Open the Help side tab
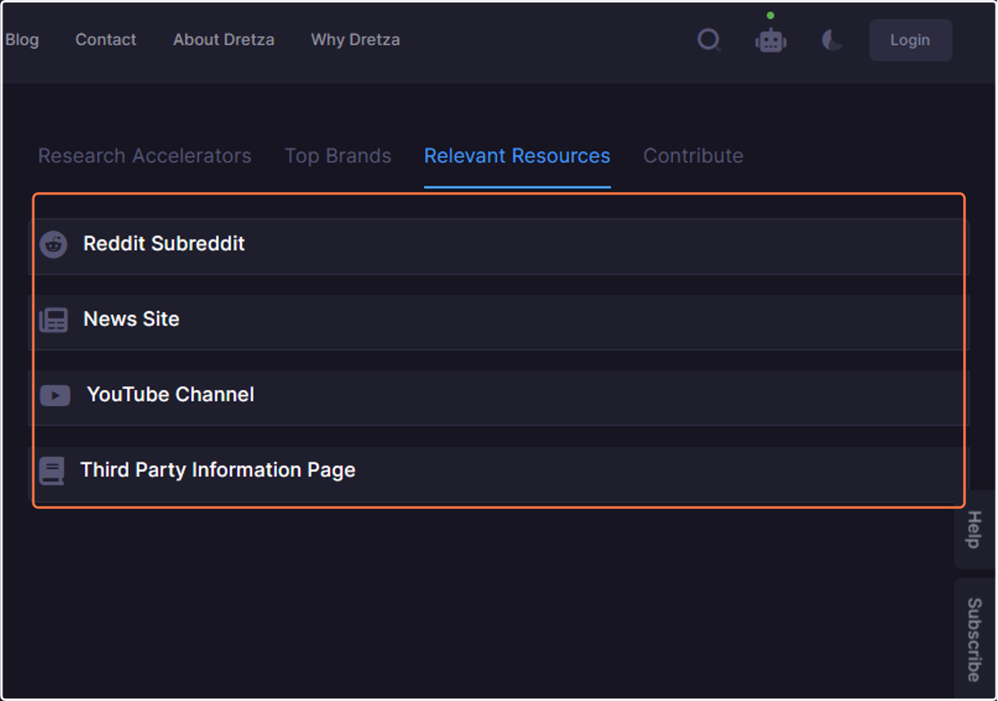 pos(975,529)
